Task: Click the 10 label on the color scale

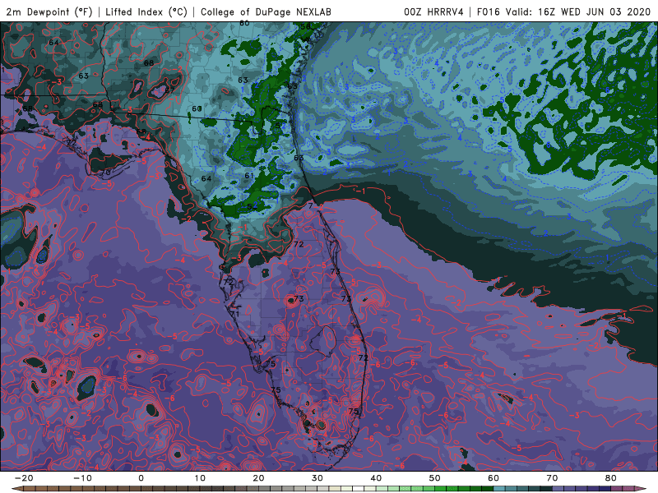Action: [x=200, y=478]
